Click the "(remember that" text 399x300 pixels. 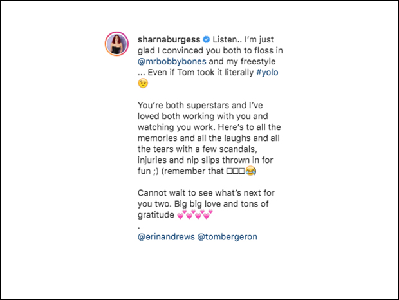click(192, 171)
